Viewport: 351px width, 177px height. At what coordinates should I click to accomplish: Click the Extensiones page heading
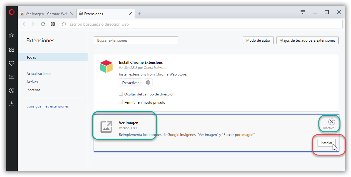point(40,40)
